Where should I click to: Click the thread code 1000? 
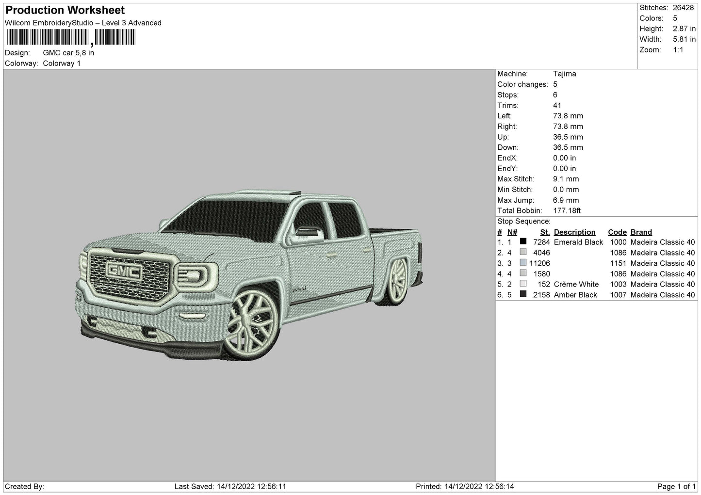tap(618, 242)
